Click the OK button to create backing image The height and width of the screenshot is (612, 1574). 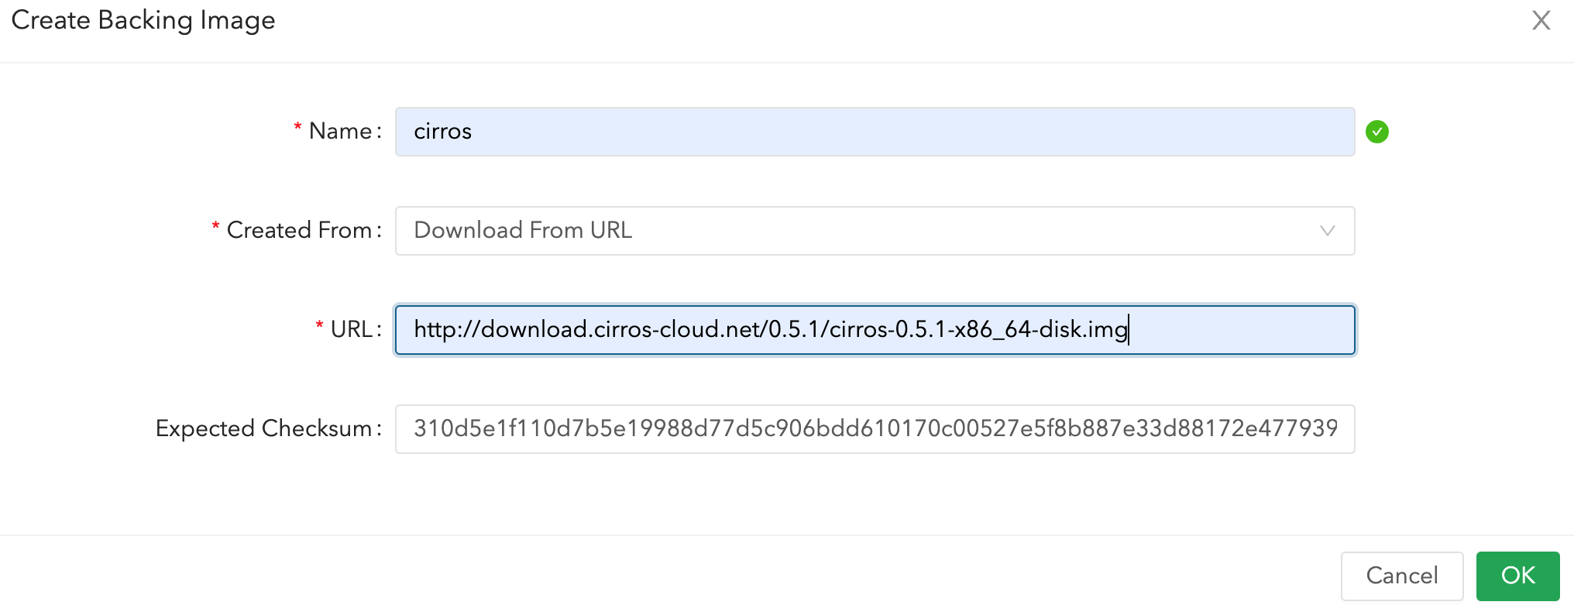(x=1517, y=576)
